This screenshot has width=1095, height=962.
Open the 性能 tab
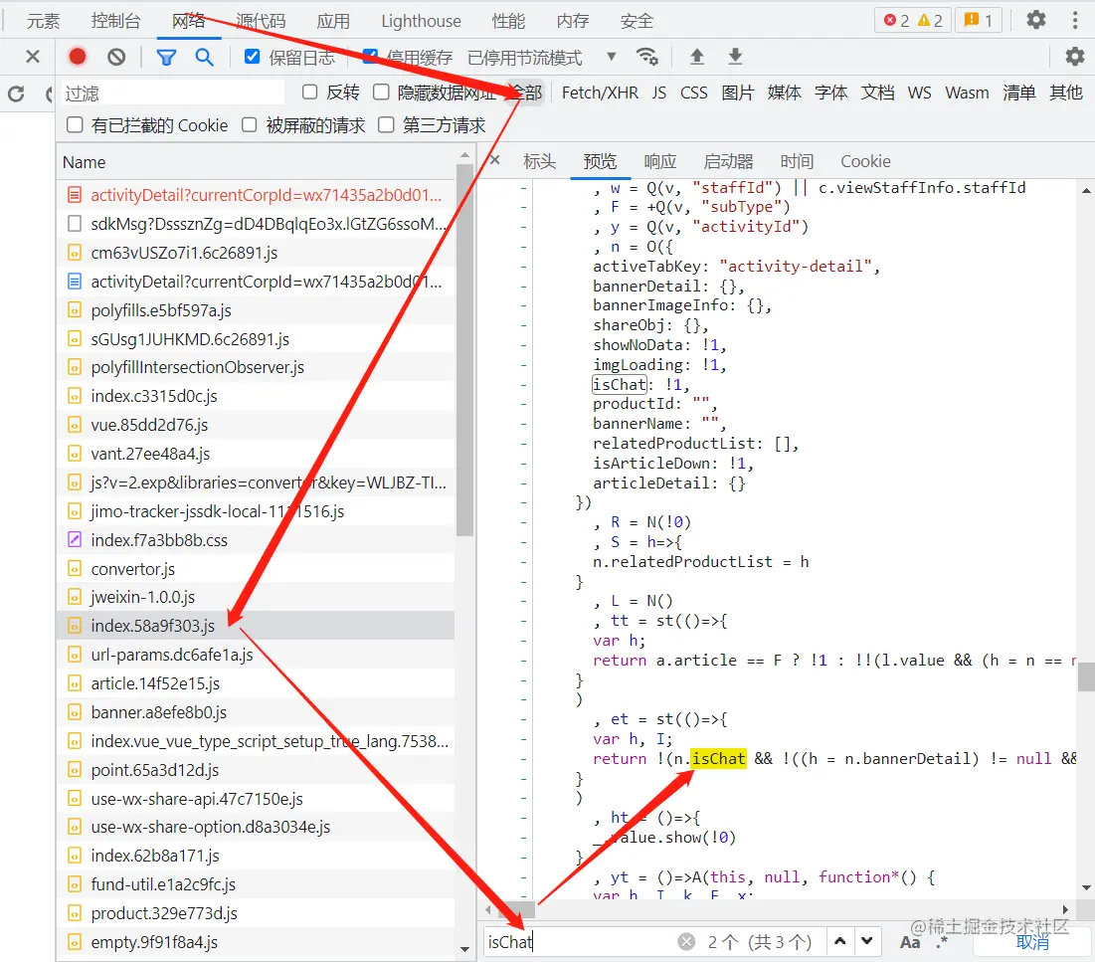pos(508,21)
